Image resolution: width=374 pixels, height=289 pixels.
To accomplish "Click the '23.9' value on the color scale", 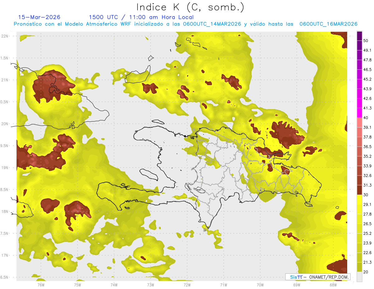I will [367, 243].
